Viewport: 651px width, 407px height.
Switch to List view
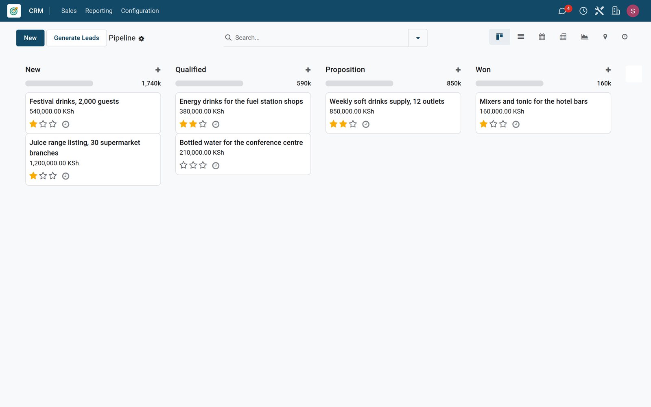coord(521,37)
